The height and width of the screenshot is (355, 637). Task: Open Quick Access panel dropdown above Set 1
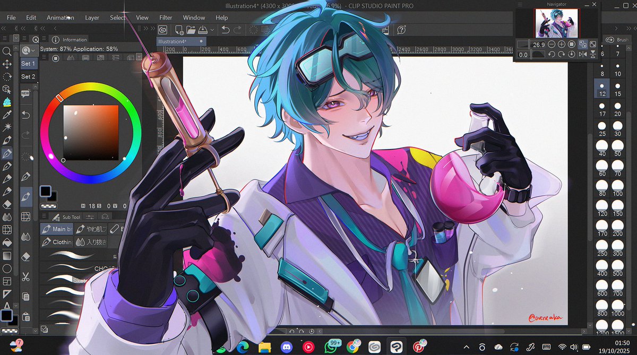28,50
